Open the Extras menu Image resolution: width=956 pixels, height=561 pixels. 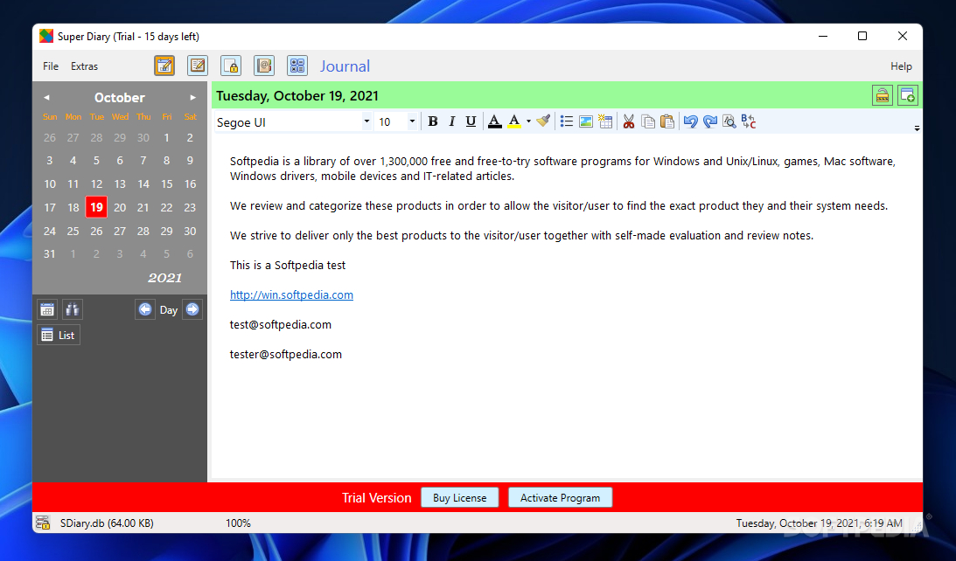coord(84,66)
